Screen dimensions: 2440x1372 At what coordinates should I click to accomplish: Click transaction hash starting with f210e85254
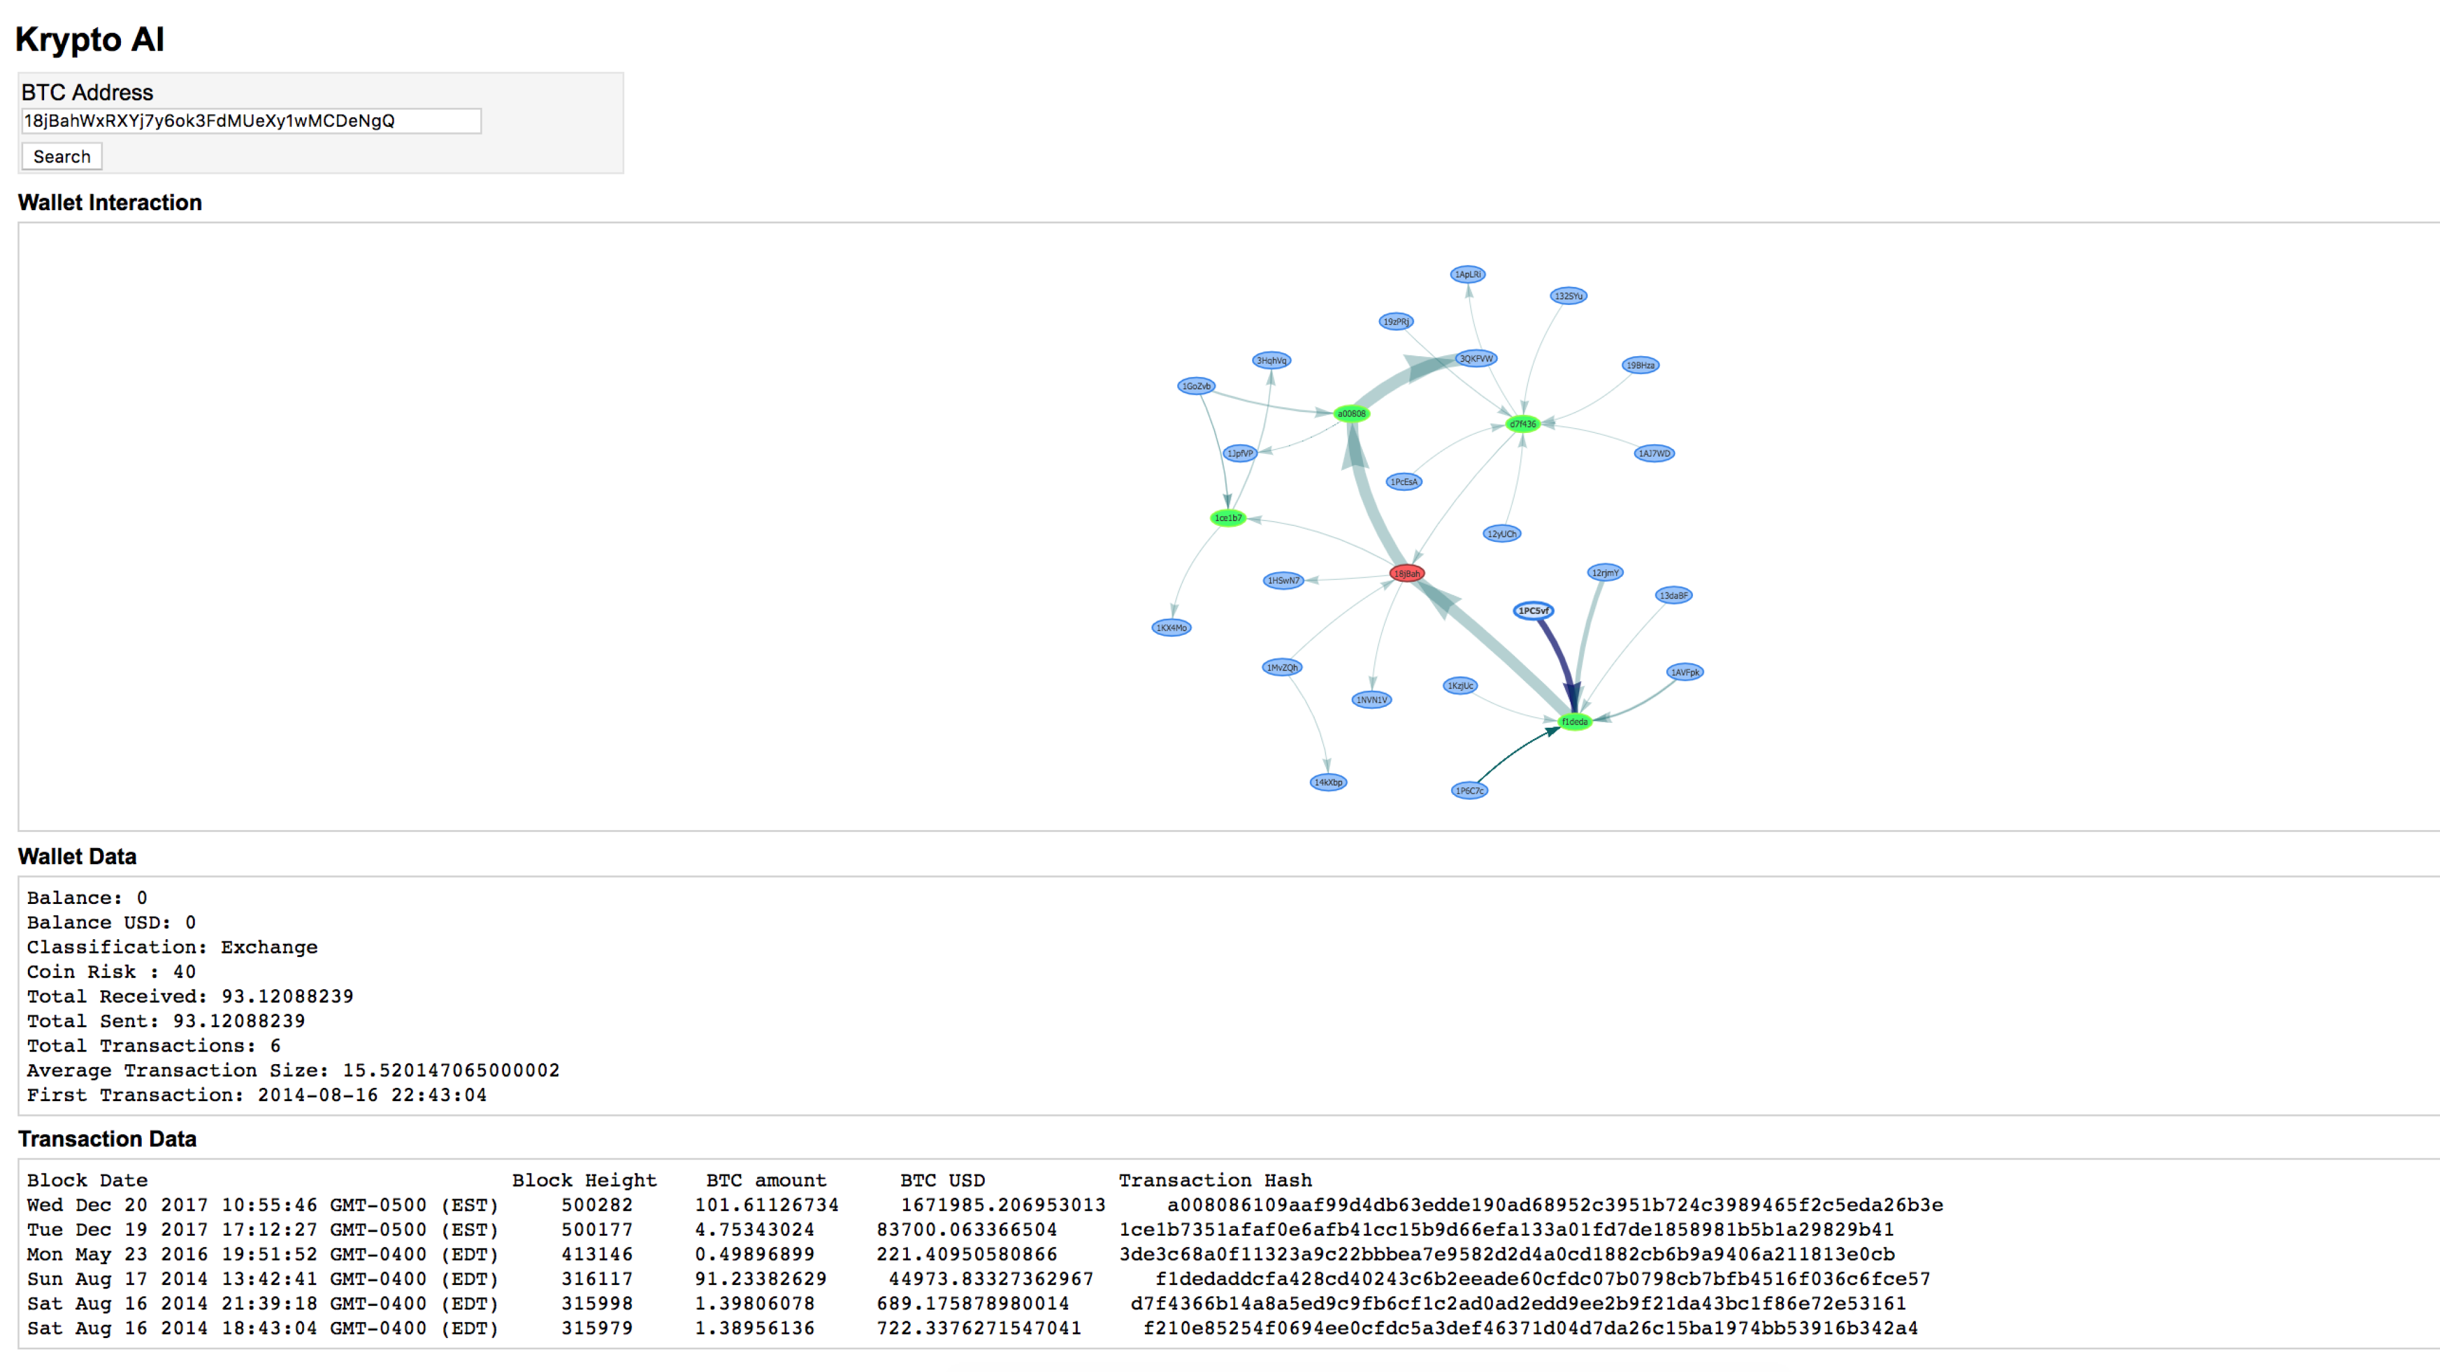click(1530, 1327)
